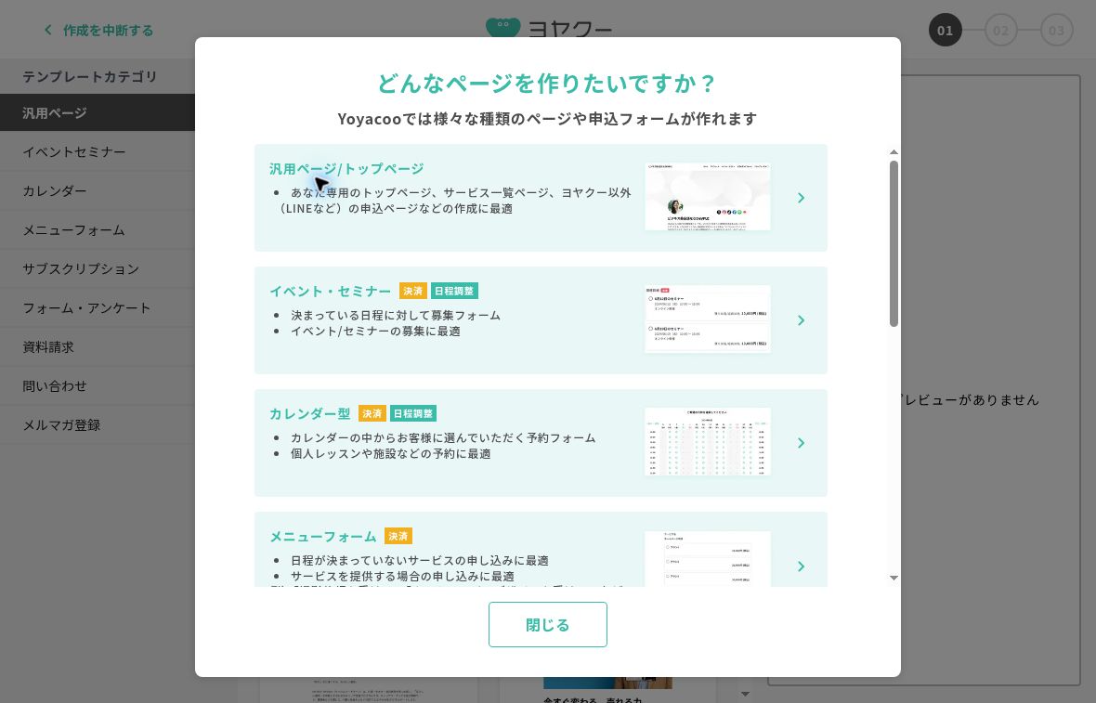Click 決済 badge on カレンダー型
The height and width of the screenshot is (703, 1096).
372,413
